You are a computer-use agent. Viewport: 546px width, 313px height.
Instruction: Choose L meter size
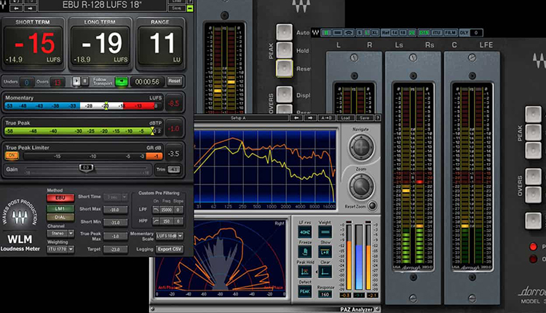coord(367,33)
